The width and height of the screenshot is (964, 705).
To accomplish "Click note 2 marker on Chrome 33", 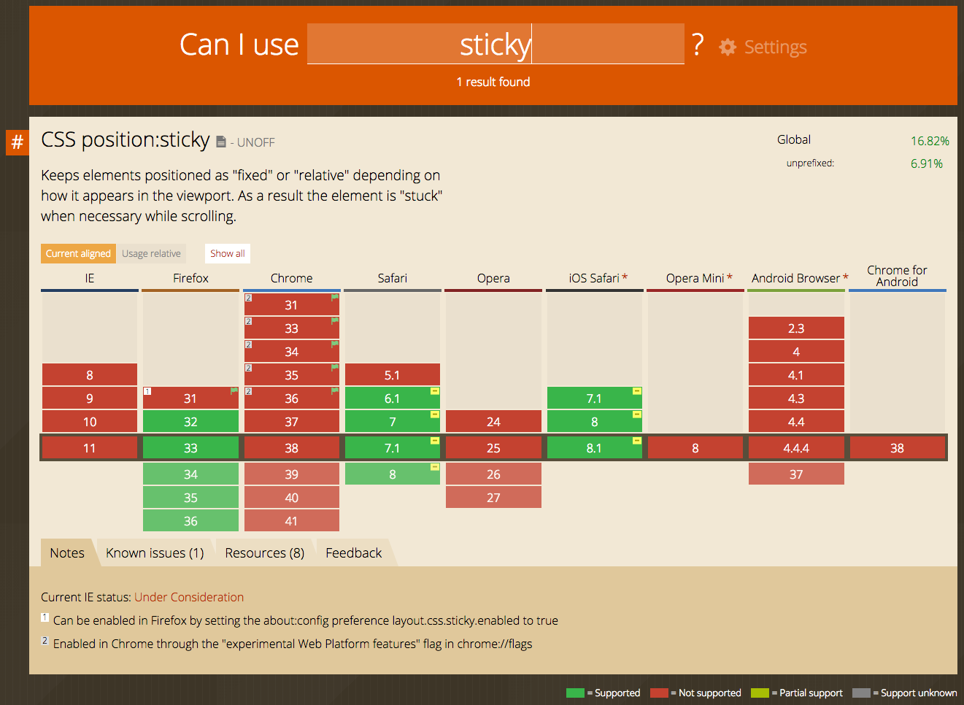I will click(x=248, y=321).
